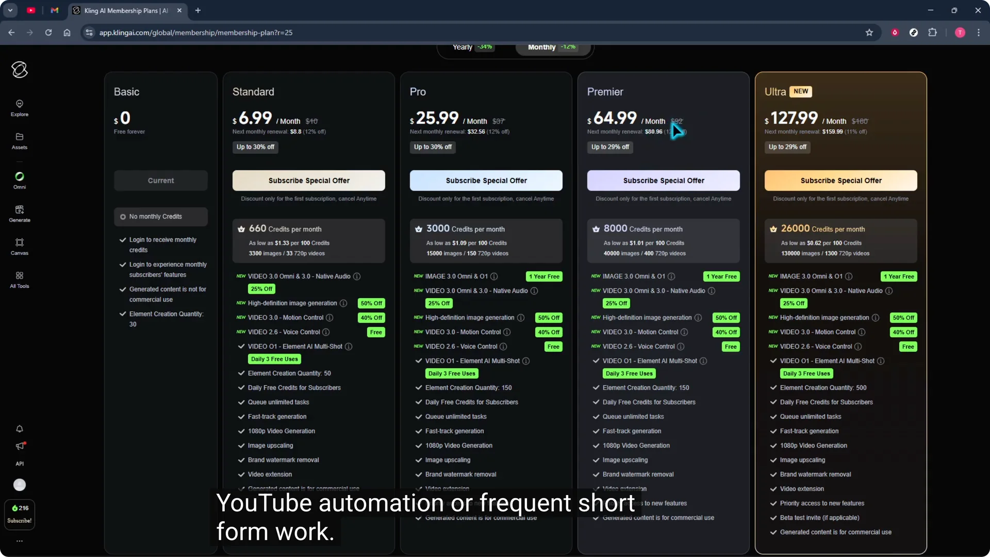Switch to the Gmail pinned tab
This screenshot has height=557, width=990.
pos(55,10)
